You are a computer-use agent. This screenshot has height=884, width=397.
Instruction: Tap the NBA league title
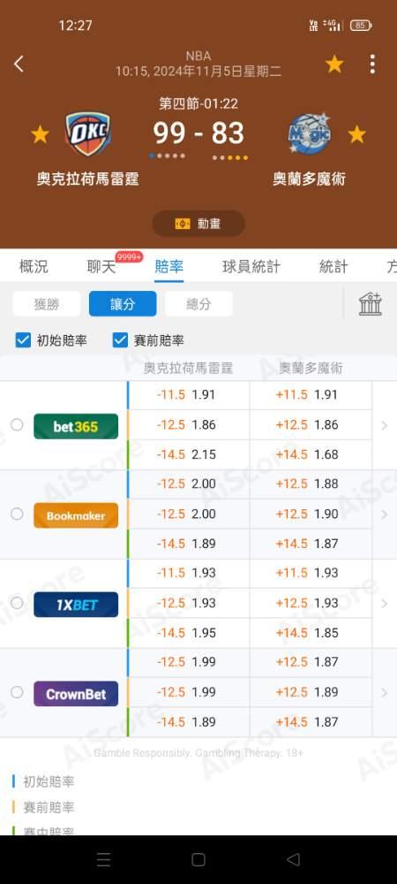tap(198, 56)
